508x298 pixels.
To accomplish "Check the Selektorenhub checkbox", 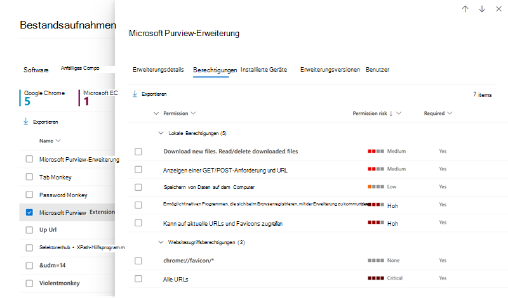I will pyautogui.click(x=29, y=247).
